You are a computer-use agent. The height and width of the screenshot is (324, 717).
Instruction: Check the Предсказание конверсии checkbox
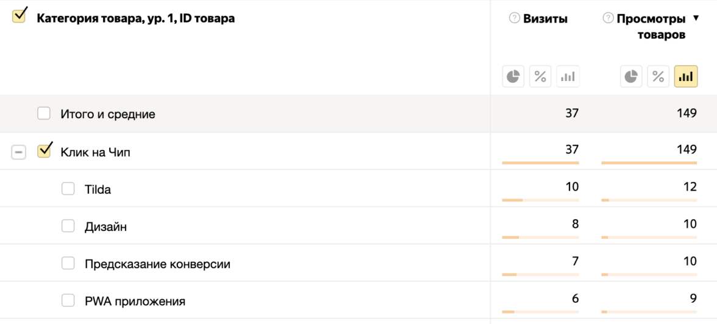(68, 264)
